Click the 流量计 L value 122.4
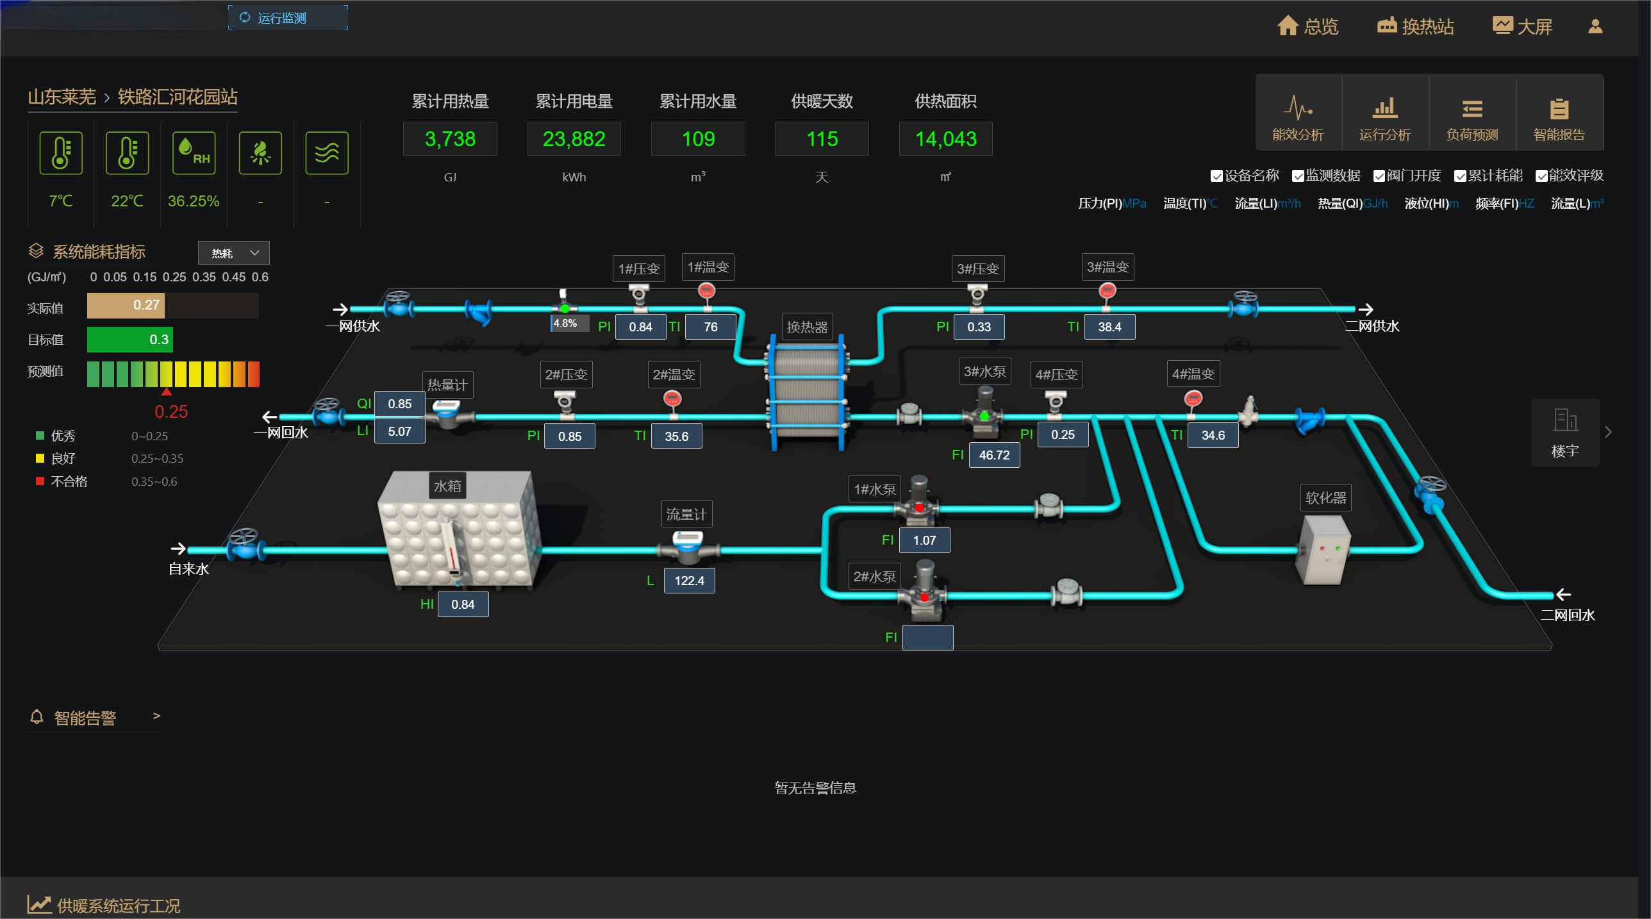 coord(689,581)
